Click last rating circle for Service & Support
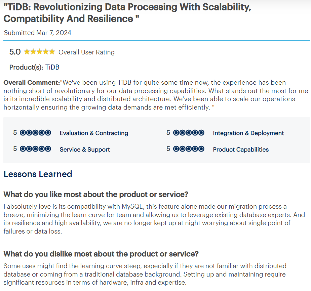311x291 pixels. (x=48, y=149)
